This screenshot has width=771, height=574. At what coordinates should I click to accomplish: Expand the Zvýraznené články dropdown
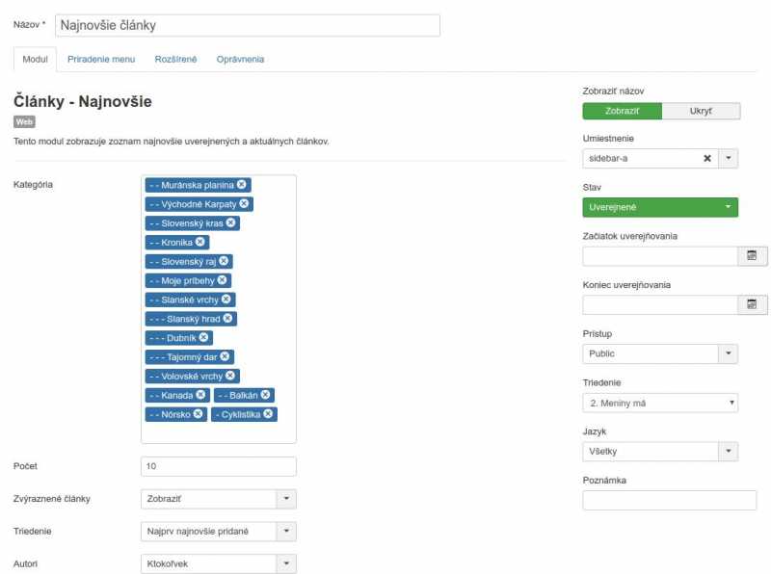[x=286, y=499]
